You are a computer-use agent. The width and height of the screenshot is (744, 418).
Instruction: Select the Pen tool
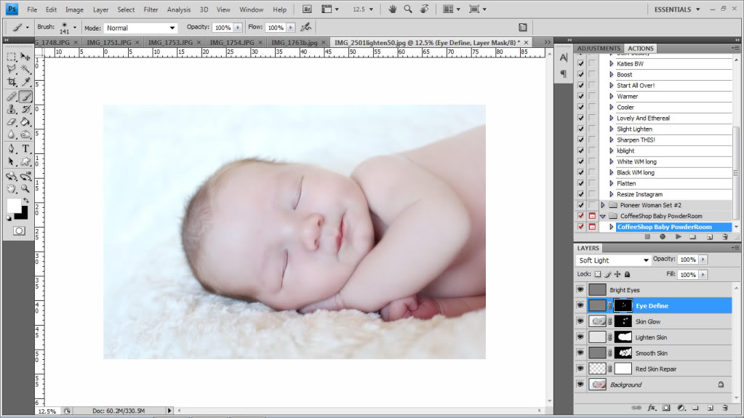[x=12, y=149]
